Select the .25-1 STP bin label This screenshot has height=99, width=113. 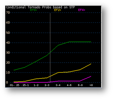coord(25,85)
